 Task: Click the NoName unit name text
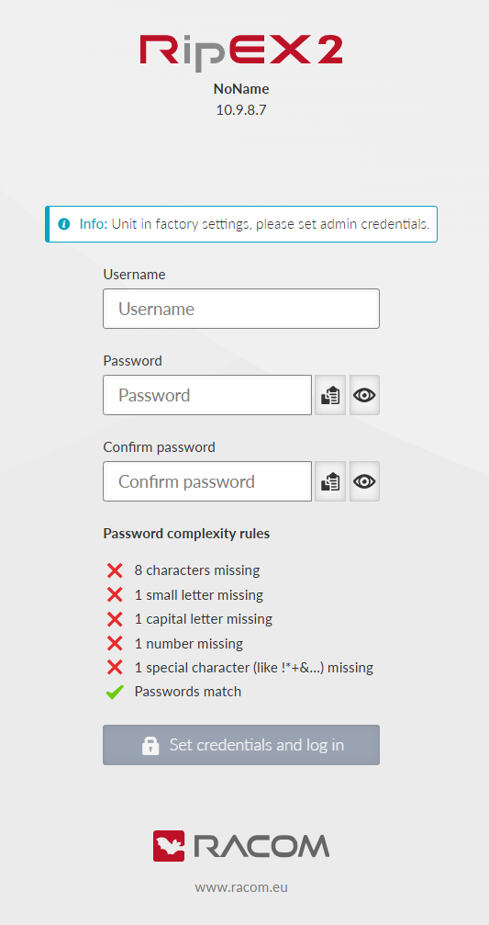241,89
